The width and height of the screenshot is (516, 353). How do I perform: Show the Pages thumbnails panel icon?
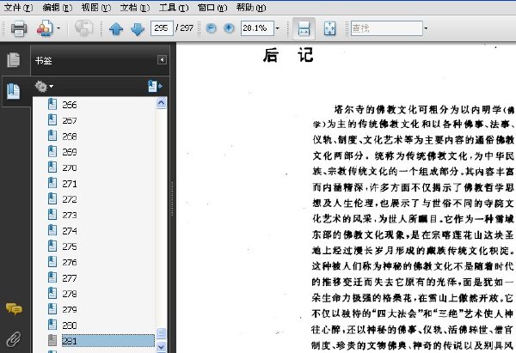pos(14,60)
